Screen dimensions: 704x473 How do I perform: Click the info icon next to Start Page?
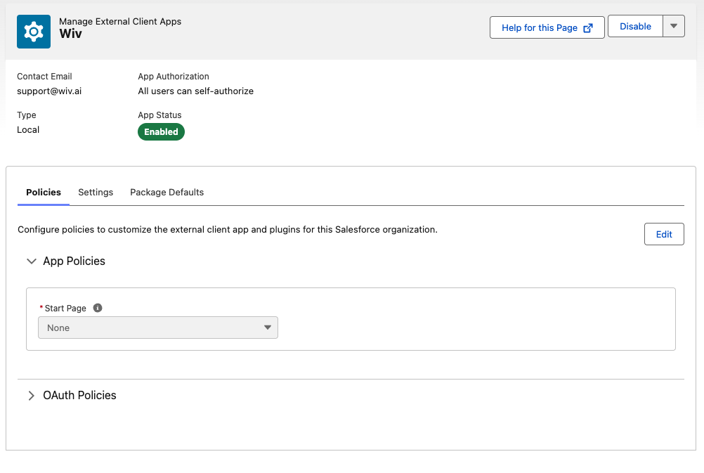click(x=98, y=308)
